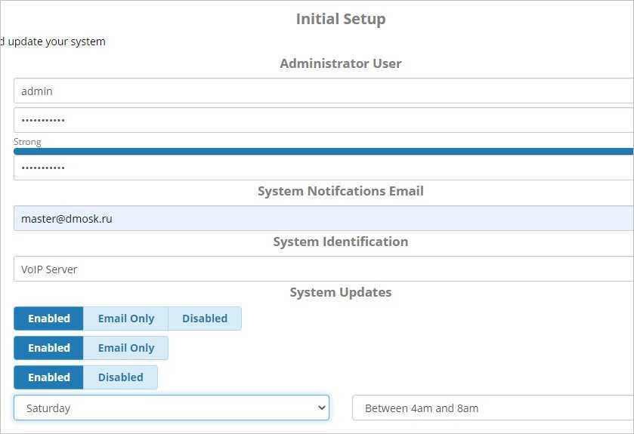Click the 'Strong' password strength label
The image size is (634, 434).
27,142
